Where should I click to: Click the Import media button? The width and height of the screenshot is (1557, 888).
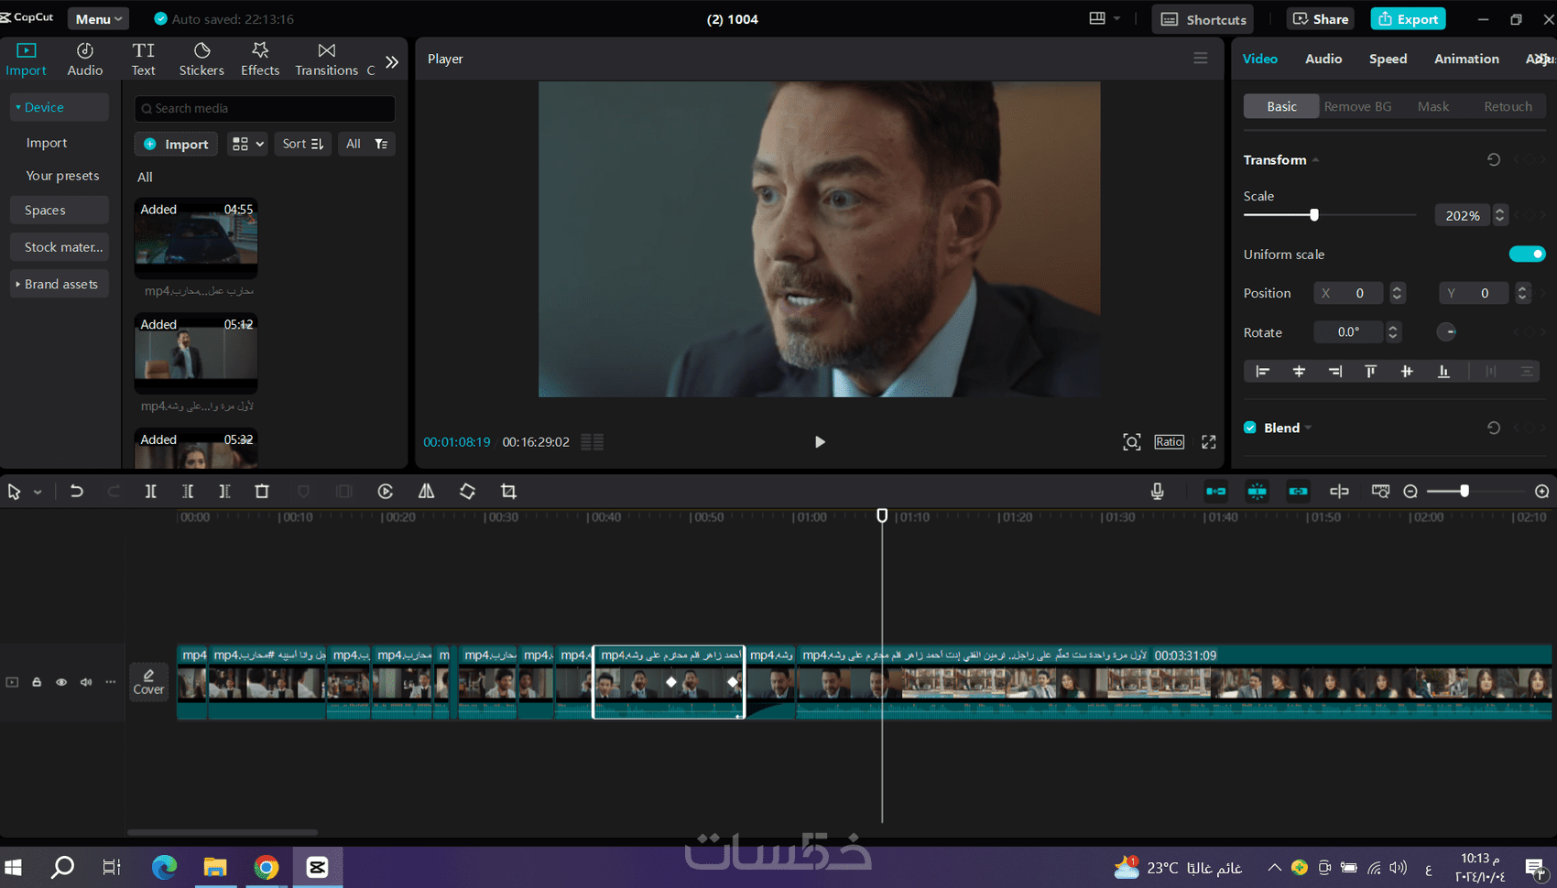coord(177,144)
